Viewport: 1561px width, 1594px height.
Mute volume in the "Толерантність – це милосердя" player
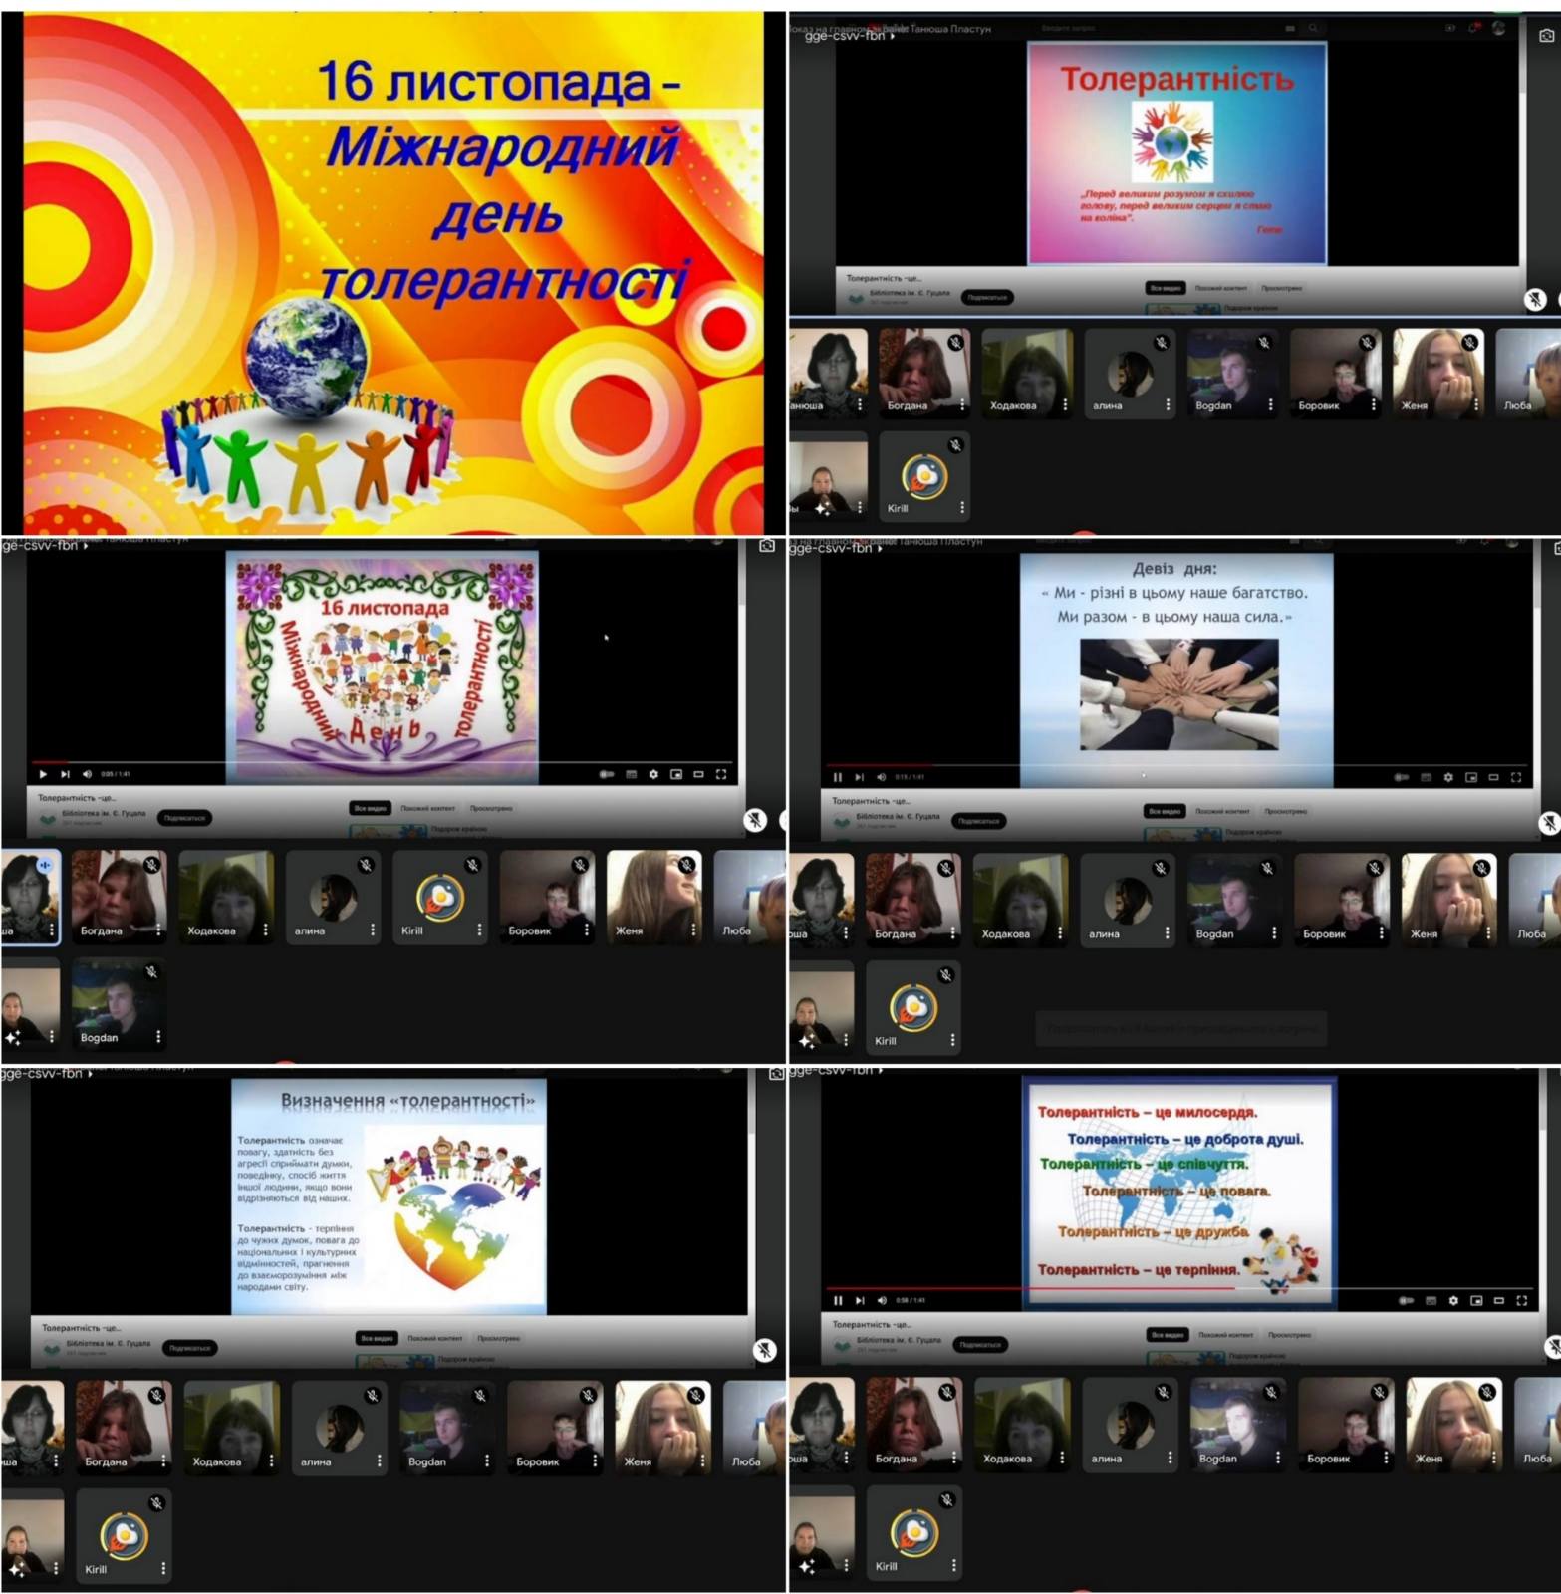882,1300
